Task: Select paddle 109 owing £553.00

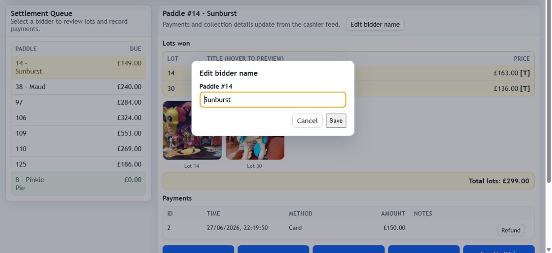Action: 78,133
